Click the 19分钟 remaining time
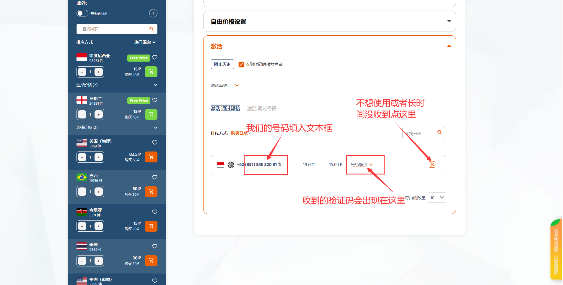Viewport: 563px width, 285px height. pyautogui.click(x=309, y=164)
